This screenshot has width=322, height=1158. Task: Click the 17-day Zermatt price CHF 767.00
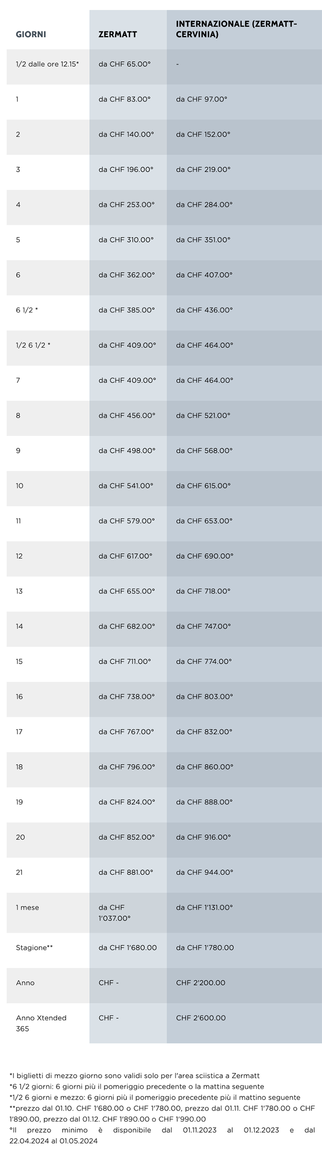pos(126,732)
